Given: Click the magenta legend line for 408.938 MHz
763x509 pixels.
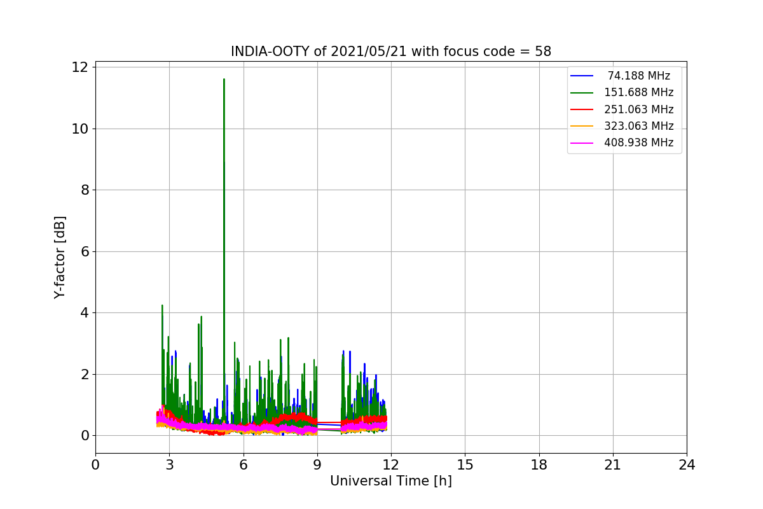Looking at the screenshot, I should pos(582,143).
